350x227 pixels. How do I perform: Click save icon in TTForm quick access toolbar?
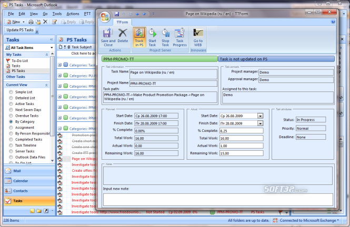click(x=116, y=14)
